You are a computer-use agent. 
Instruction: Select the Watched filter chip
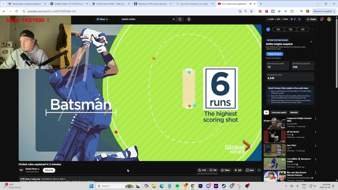tap(294, 112)
